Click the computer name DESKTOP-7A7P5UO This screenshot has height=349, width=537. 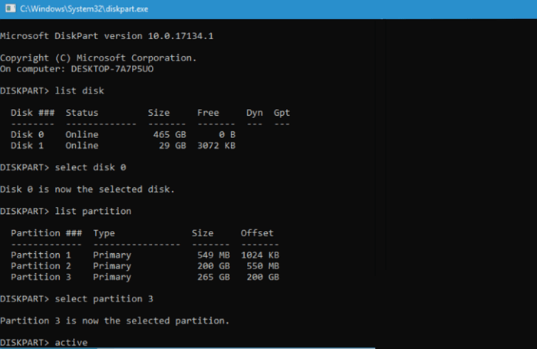coord(120,69)
